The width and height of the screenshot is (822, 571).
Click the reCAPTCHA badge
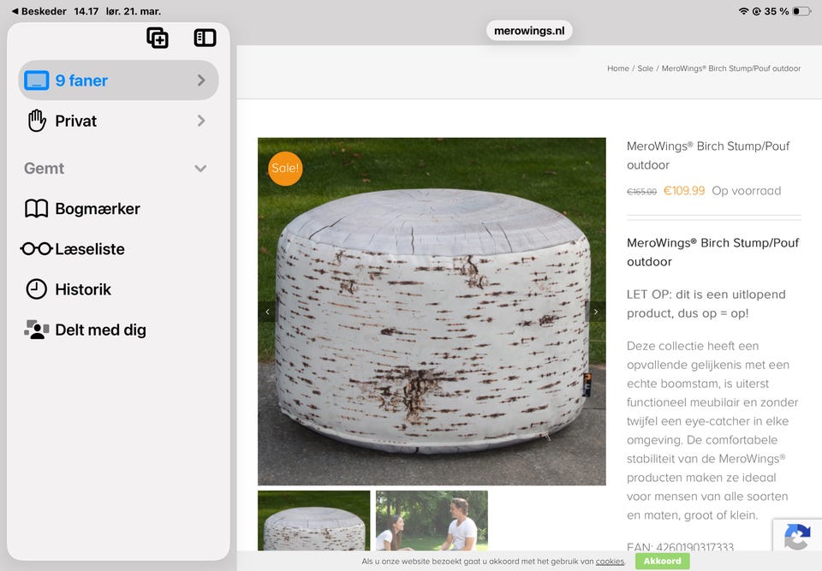tap(797, 536)
